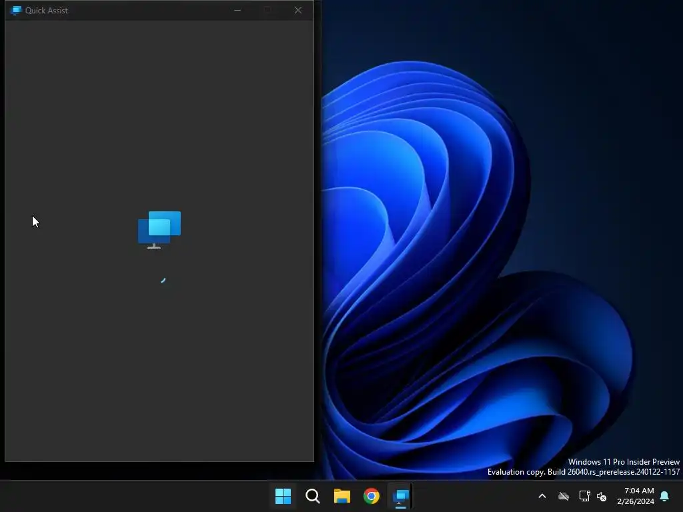683x512 pixels.
Task: Click Quick Assist title bar app icon
Action: pos(16,11)
